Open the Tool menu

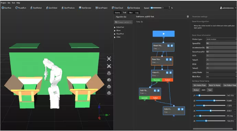13,3
